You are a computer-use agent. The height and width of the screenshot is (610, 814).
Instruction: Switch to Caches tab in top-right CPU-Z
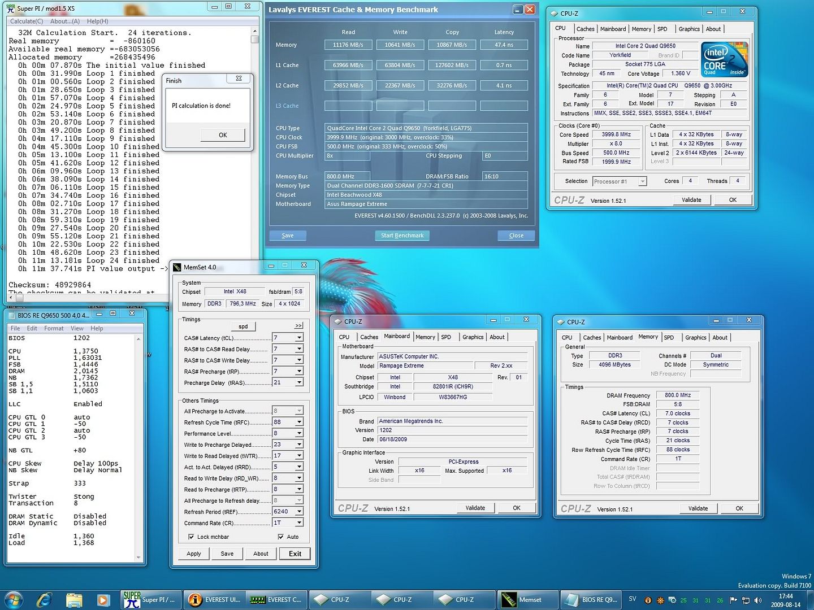click(585, 29)
